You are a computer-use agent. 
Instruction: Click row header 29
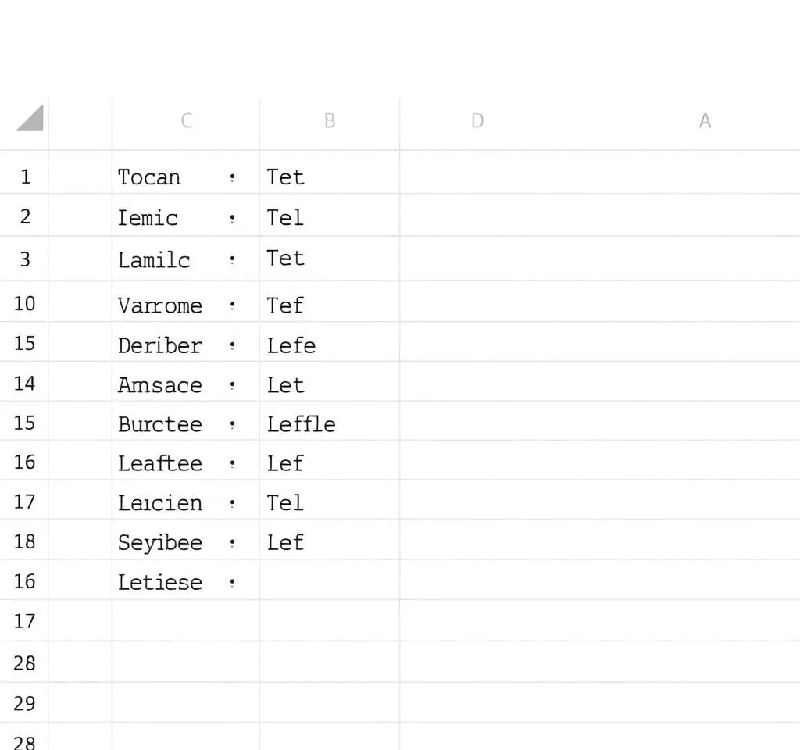(x=25, y=703)
